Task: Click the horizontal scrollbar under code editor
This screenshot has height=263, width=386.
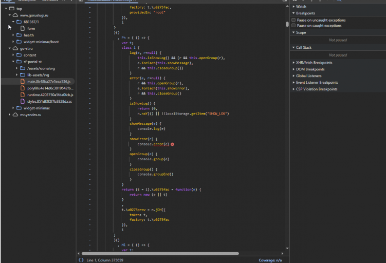Action: (x=160, y=253)
